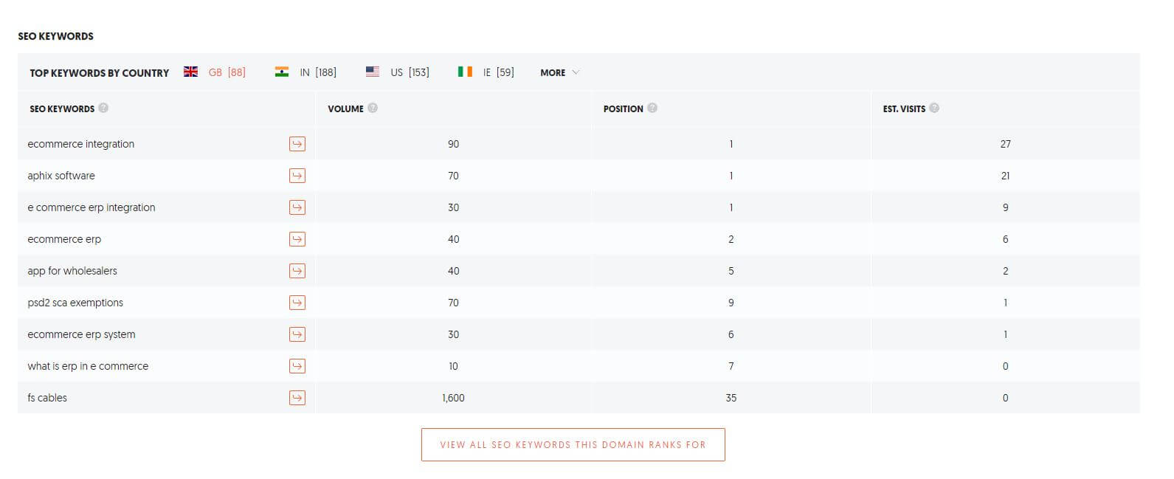1174x479 pixels.
Task: Select the fs cables keyword text
Action: [x=47, y=398]
